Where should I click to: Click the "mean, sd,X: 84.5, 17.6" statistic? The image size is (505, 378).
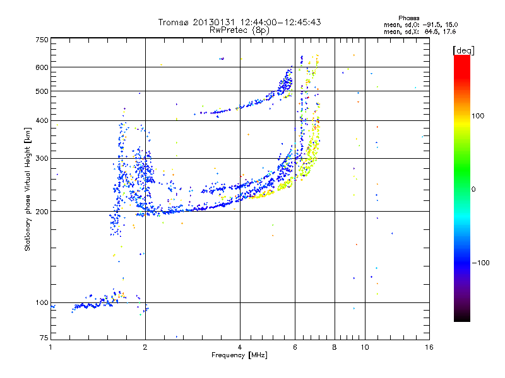tap(420, 31)
